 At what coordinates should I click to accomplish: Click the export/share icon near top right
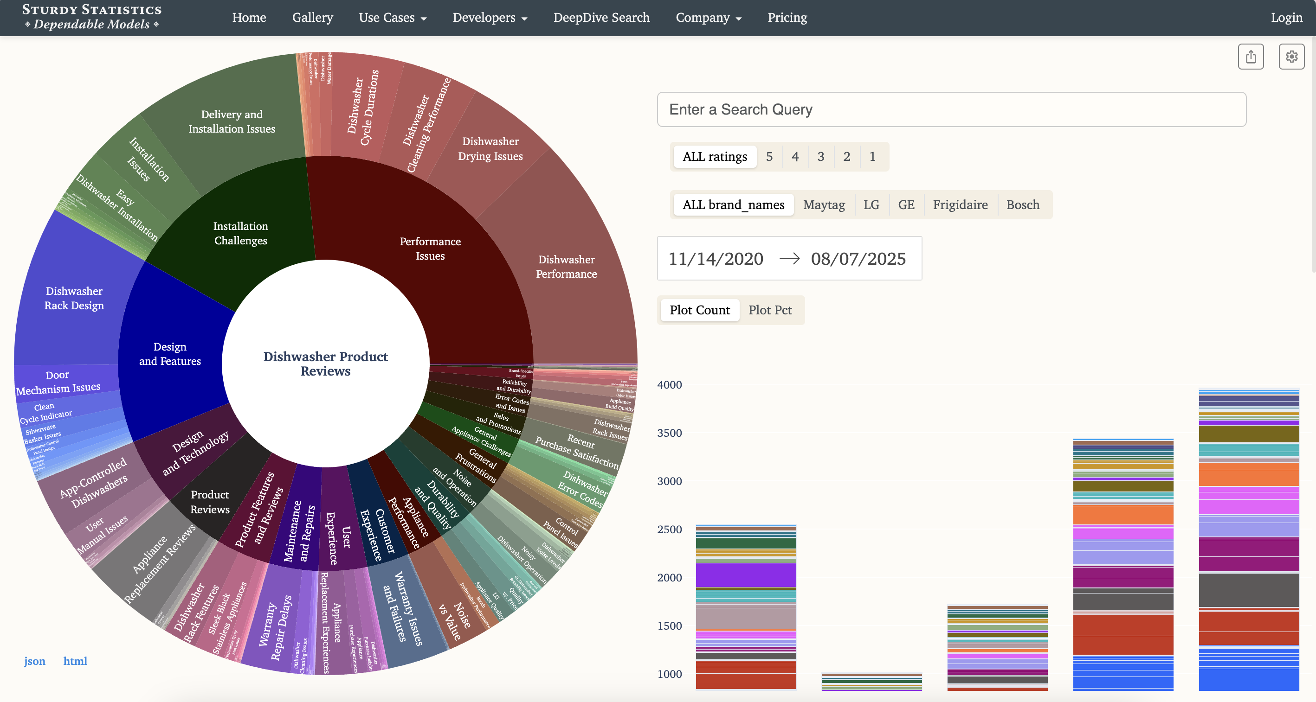click(1251, 57)
